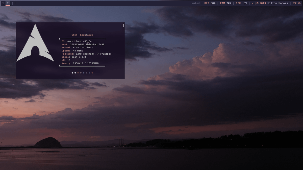Switch to workspace 2 in the bar
The image size is (303, 170).
pos(8,3)
